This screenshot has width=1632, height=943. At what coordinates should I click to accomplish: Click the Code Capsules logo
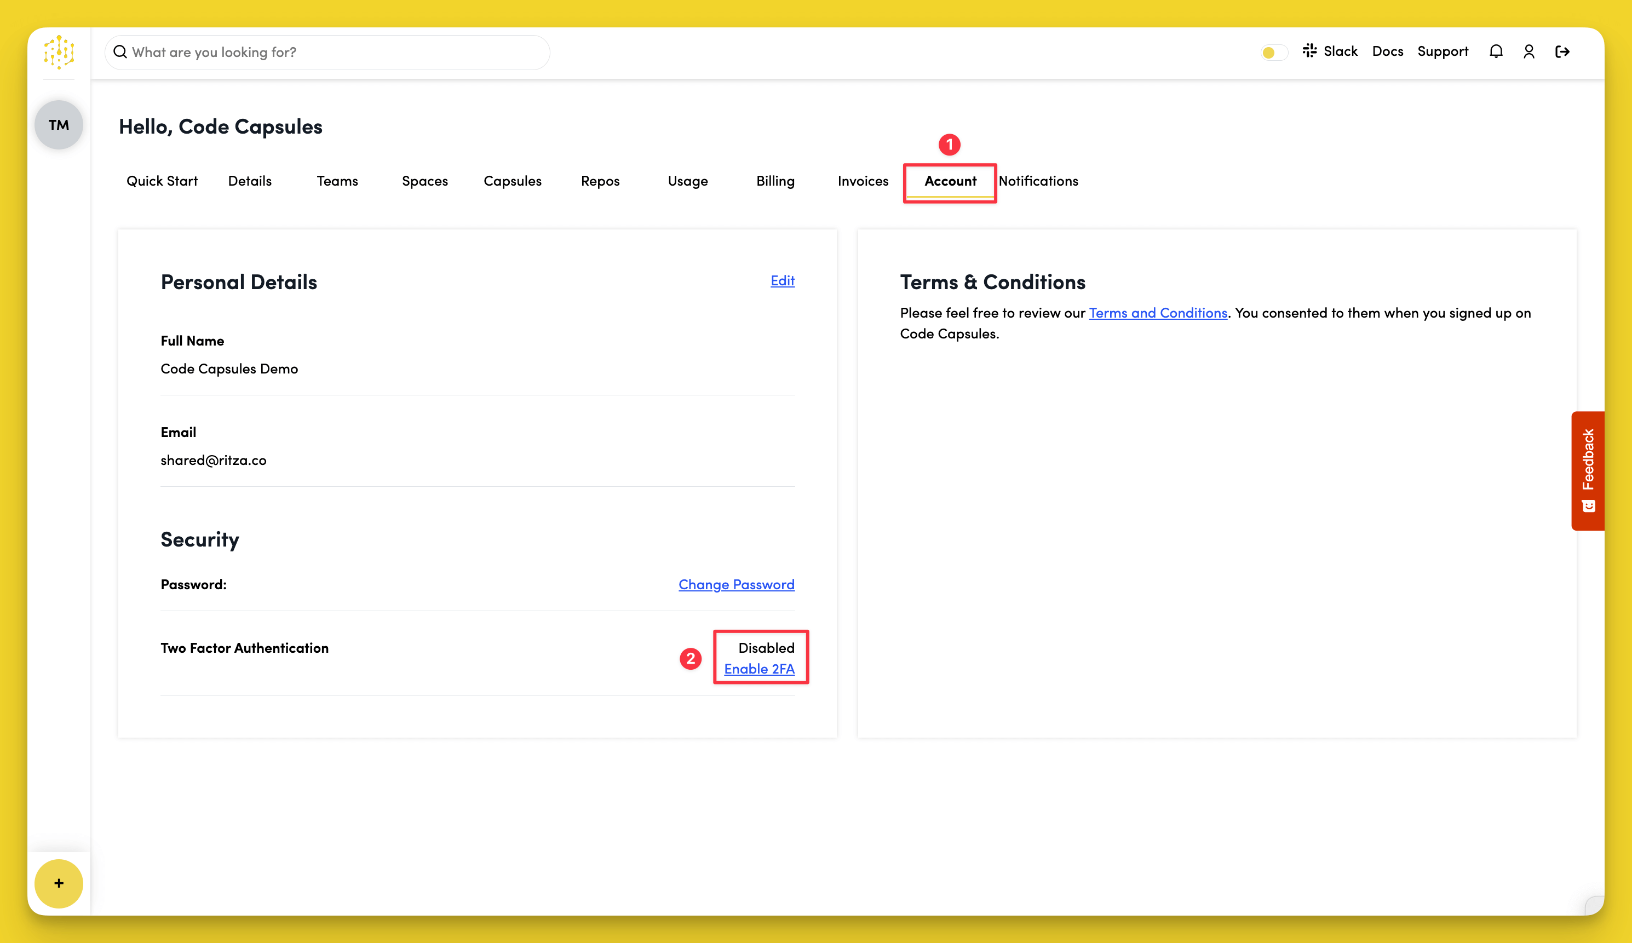coord(59,53)
